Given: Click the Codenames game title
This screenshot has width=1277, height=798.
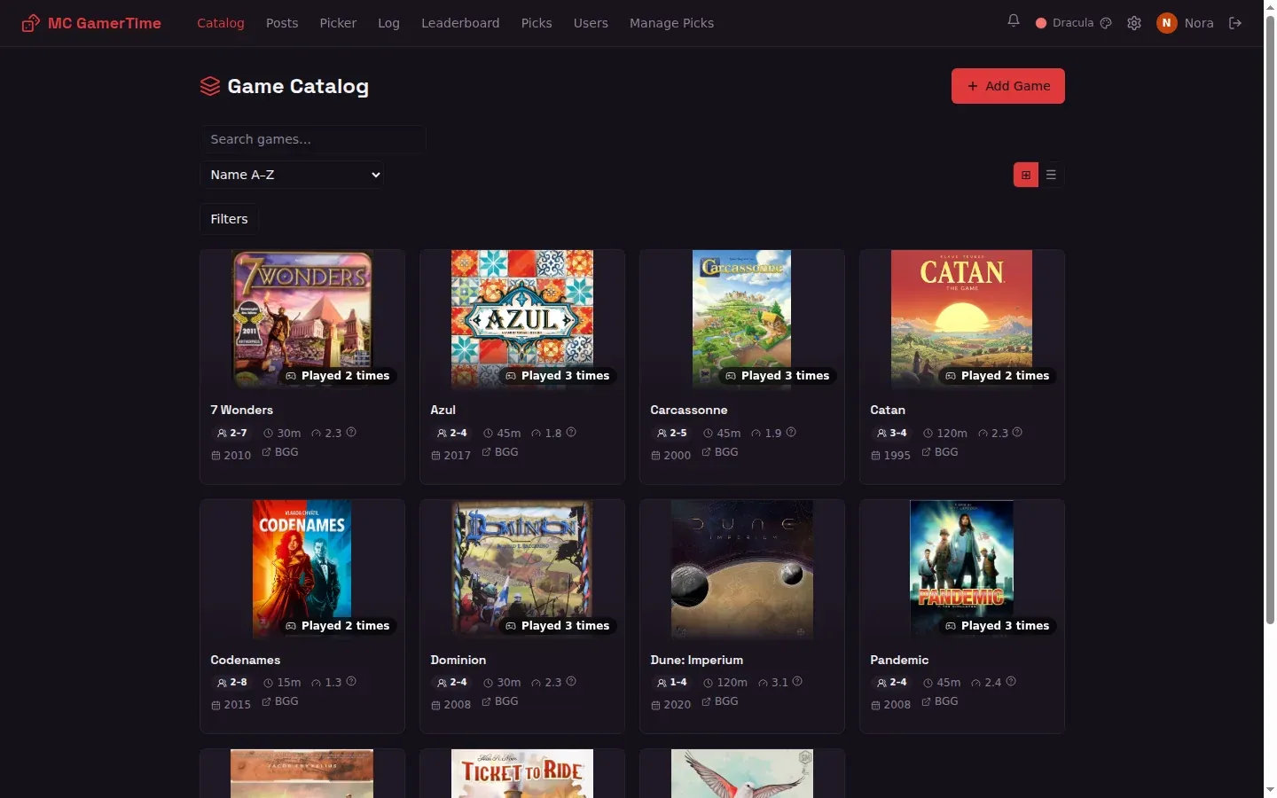Looking at the screenshot, I should click(246, 660).
